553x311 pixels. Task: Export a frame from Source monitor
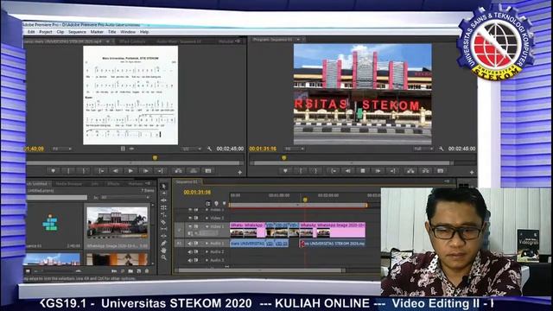click(x=208, y=171)
